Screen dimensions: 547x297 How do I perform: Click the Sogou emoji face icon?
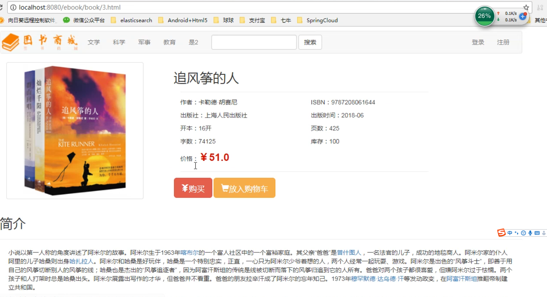click(523, 233)
